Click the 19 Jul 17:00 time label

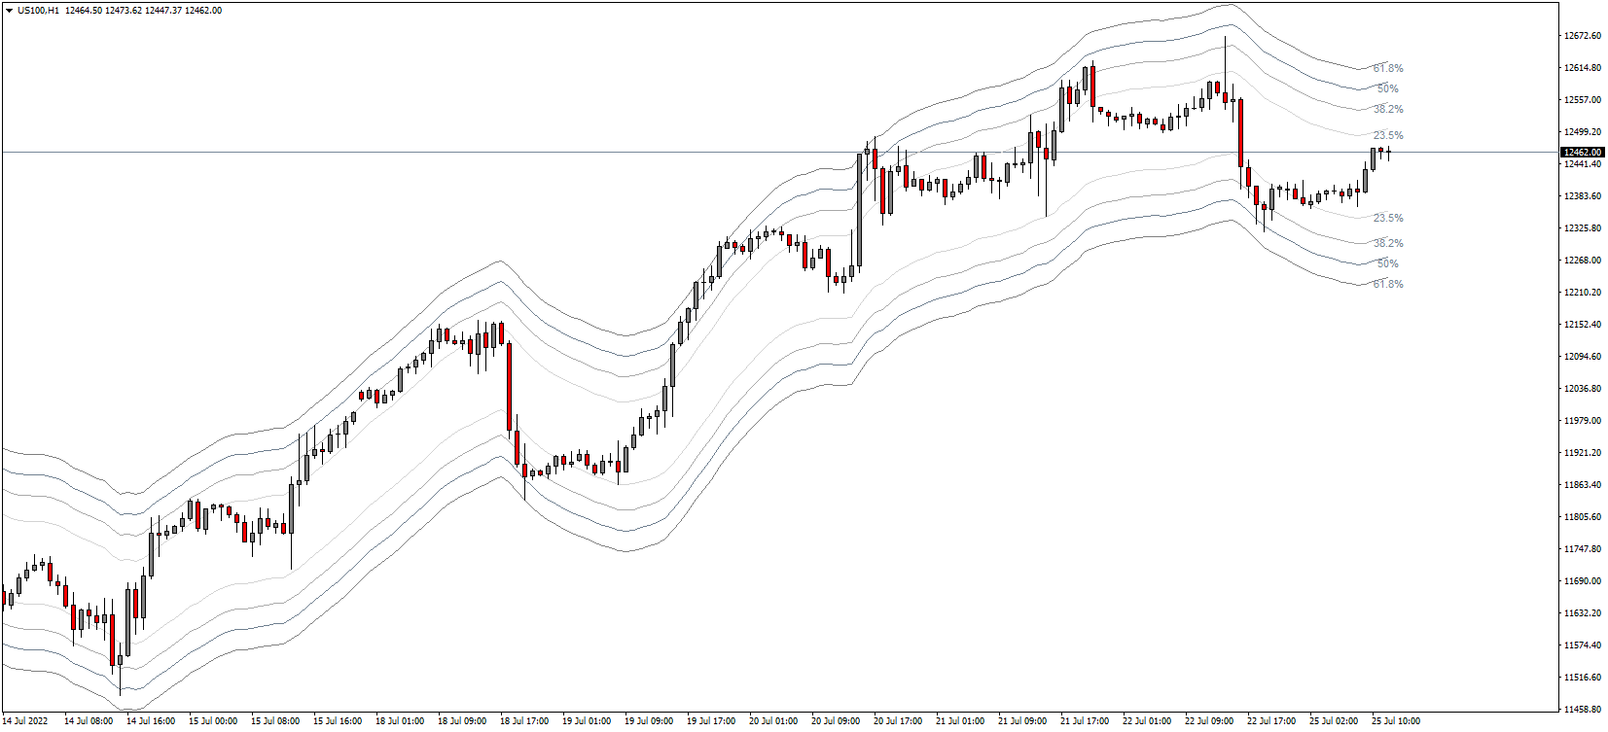[711, 721]
